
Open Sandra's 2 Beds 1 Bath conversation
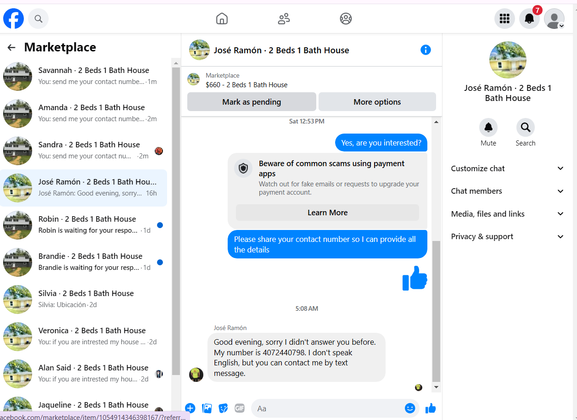(x=84, y=151)
